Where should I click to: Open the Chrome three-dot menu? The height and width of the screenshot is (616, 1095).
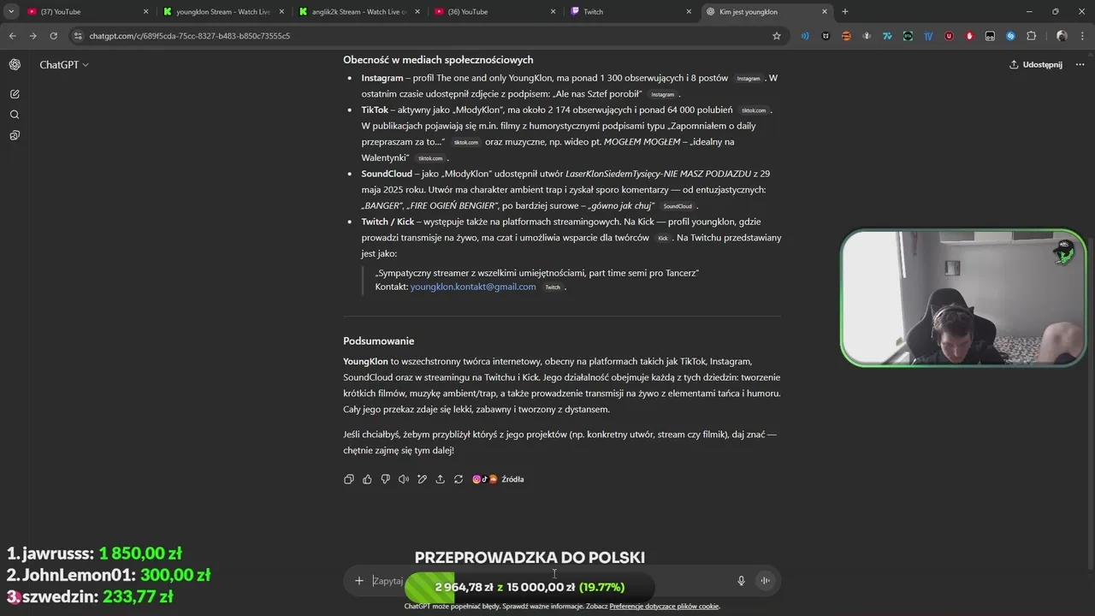[x=1082, y=36]
